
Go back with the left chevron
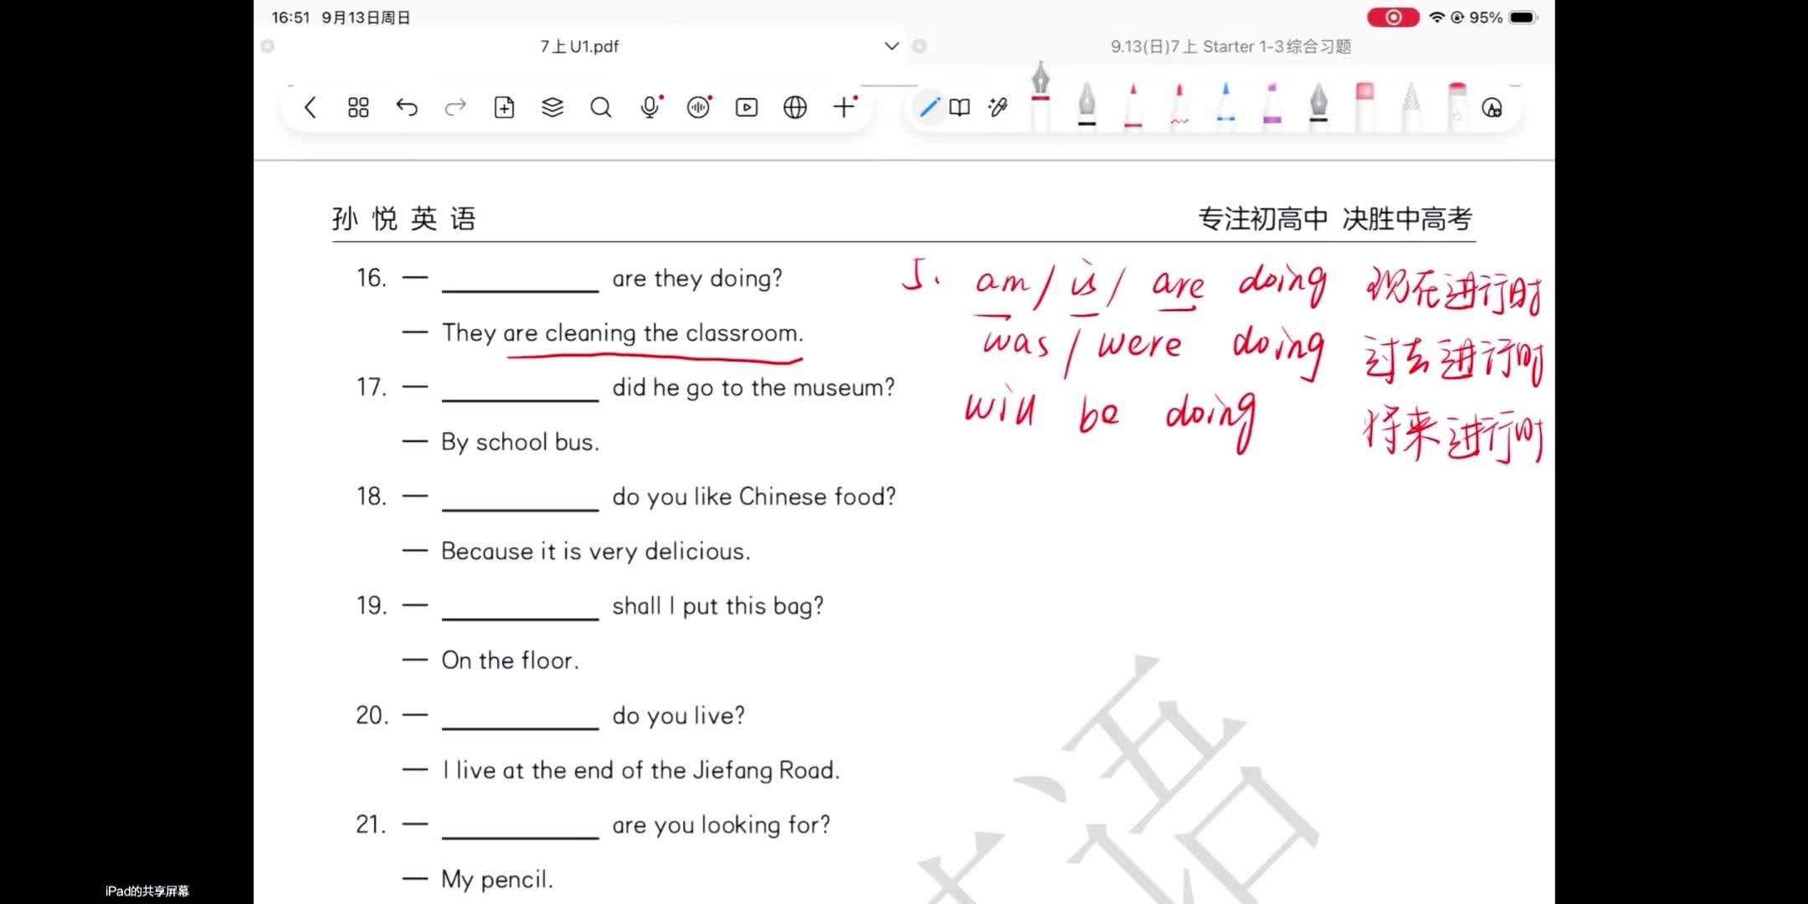point(311,107)
